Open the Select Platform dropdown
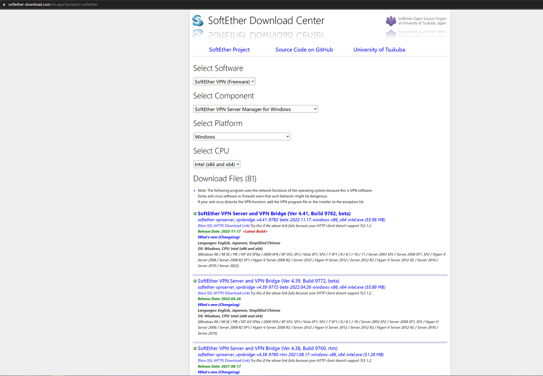Viewport: 543px width, 376px height. pyautogui.click(x=241, y=136)
